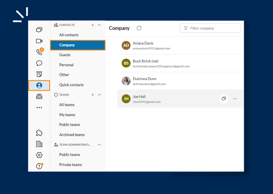Select All contacts in the sidebar
Viewport: 273px width, 194px height.
[69, 35]
